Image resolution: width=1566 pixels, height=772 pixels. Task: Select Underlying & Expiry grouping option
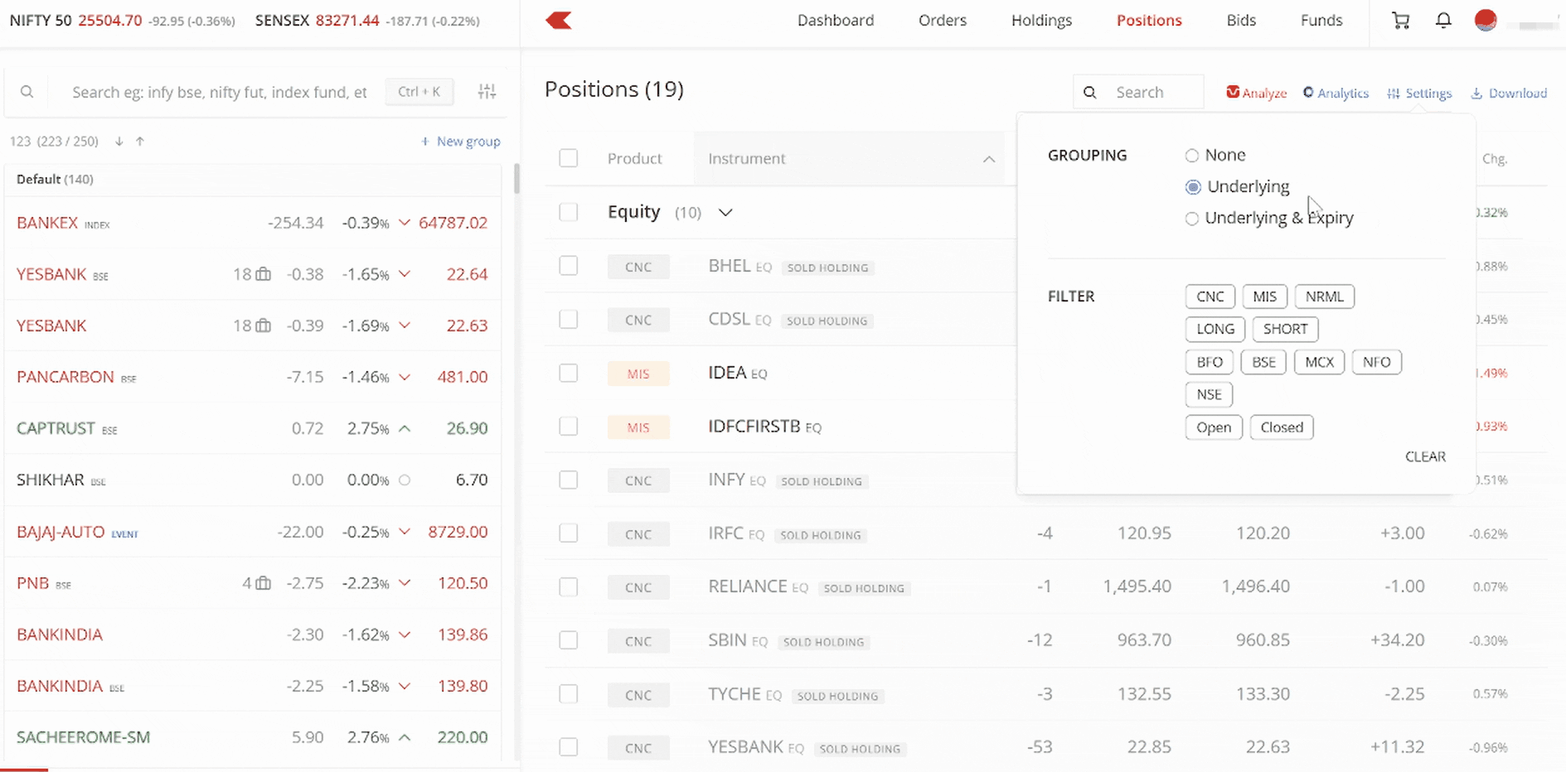(1192, 219)
